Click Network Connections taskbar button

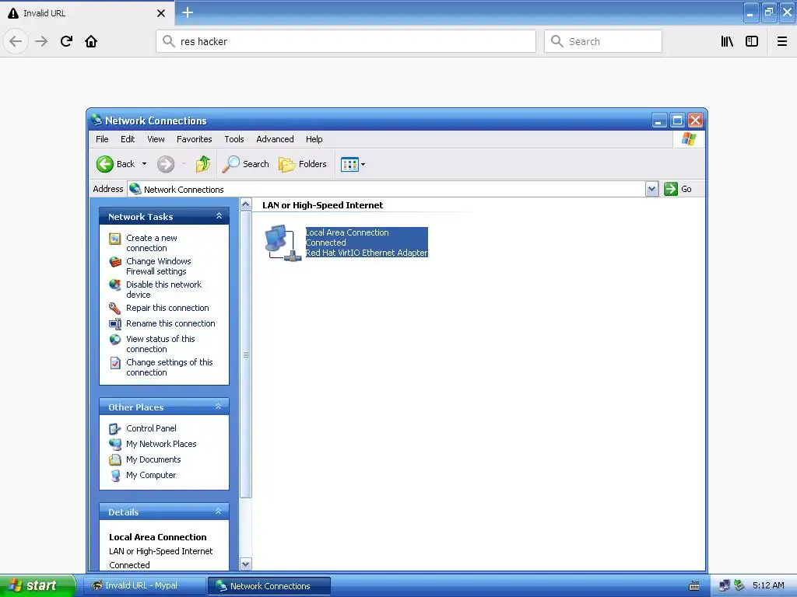click(269, 586)
